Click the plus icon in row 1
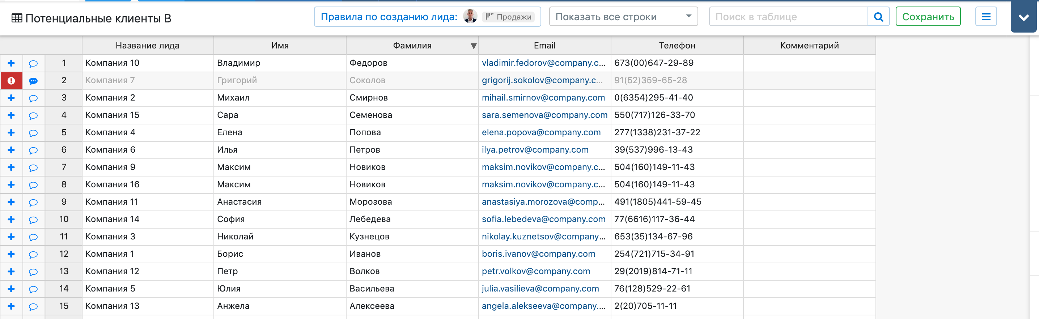The width and height of the screenshot is (1039, 319). (11, 63)
